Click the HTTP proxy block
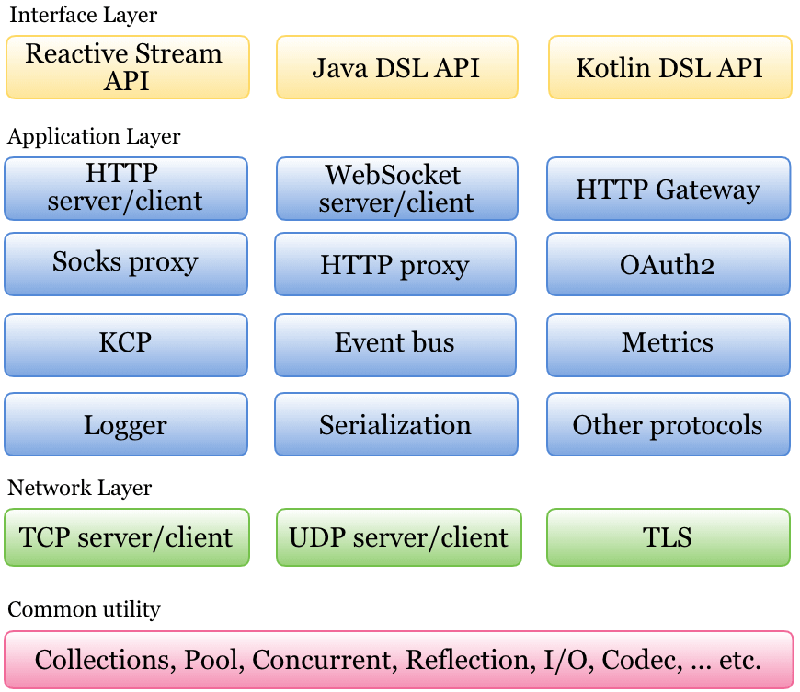 [x=395, y=264]
